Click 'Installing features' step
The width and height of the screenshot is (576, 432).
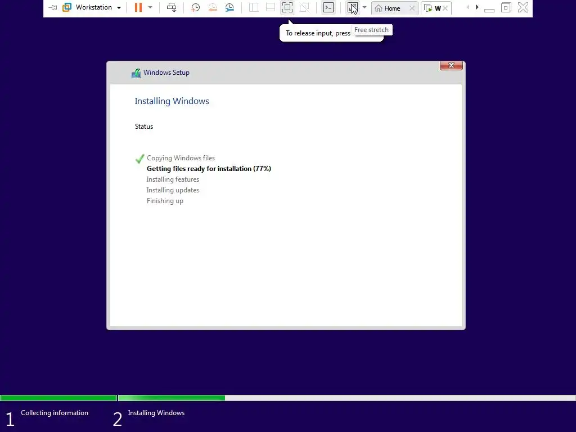(x=173, y=179)
